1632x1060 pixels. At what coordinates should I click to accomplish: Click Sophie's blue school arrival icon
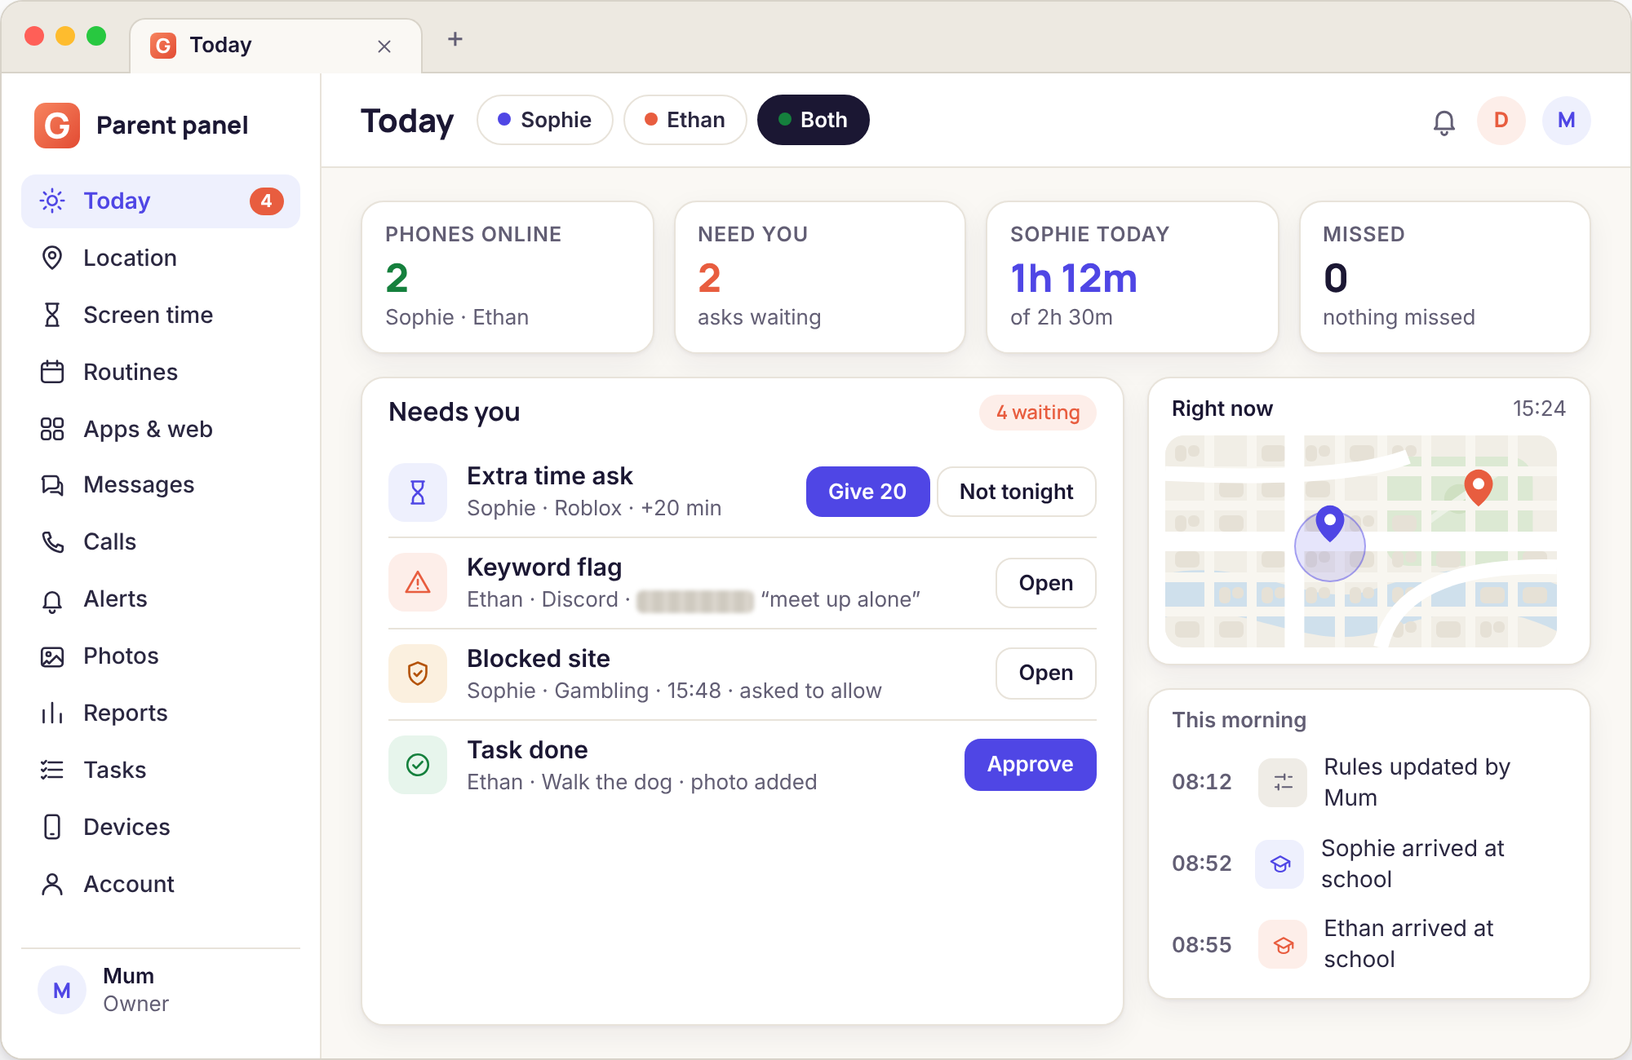tap(1280, 863)
